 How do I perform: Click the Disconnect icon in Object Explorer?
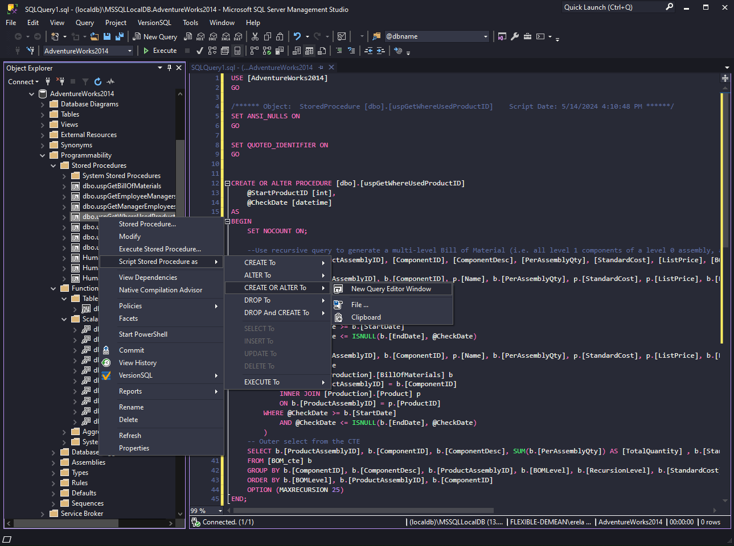(61, 82)
